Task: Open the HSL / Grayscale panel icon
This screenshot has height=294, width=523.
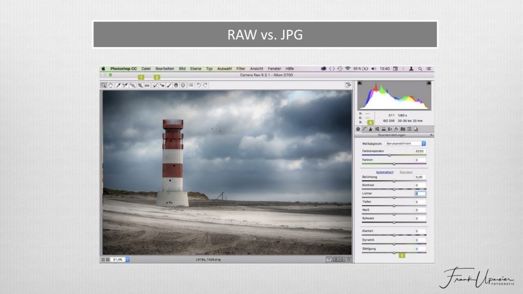Action: (377, 129)
